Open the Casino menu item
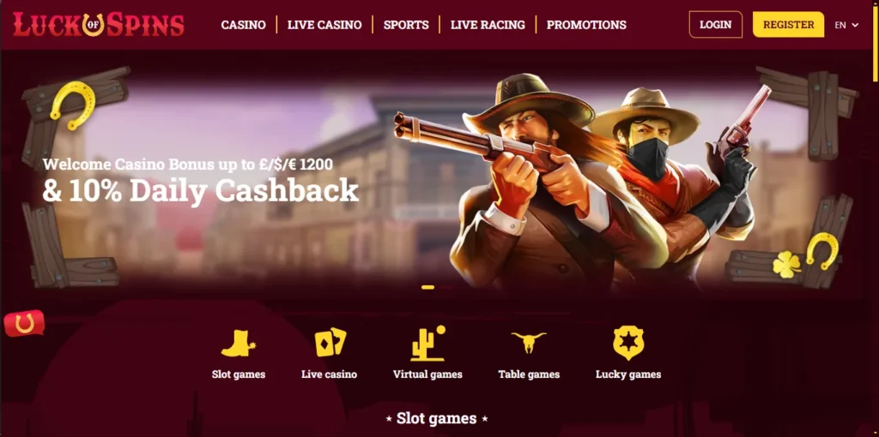879x437 pixels. click(x=243, y=25)
